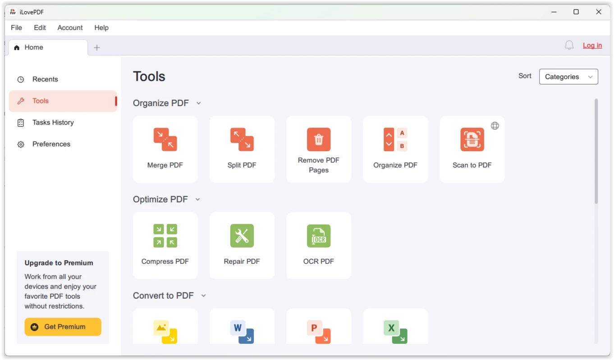Collapse the Convert to PDF section
This screenshot has height=360, width=614.
203,296
